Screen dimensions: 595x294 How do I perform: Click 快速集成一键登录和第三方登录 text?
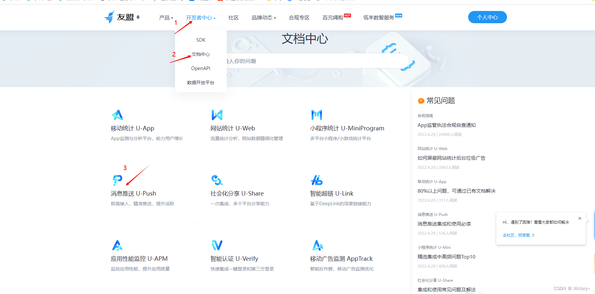[242, 269]
